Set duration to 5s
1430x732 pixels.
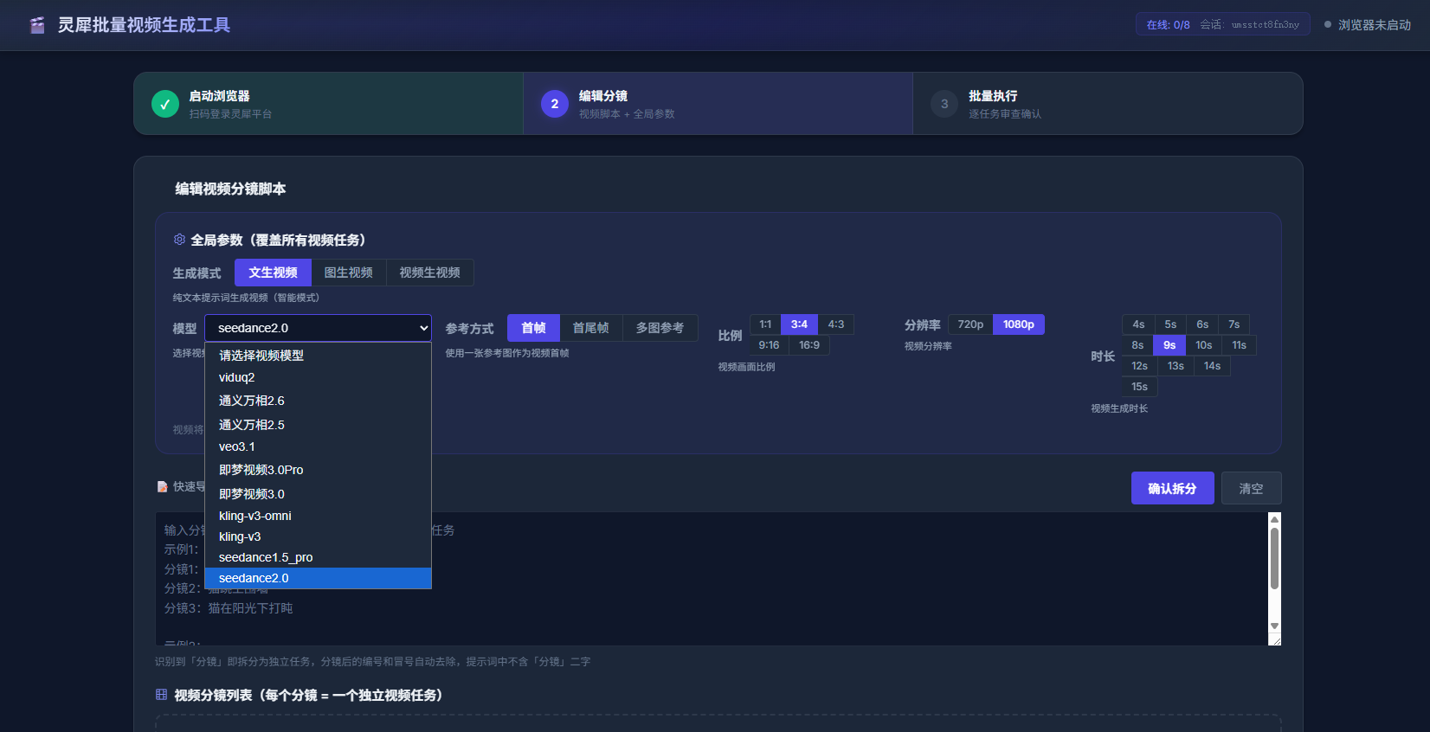(1170, 324)
